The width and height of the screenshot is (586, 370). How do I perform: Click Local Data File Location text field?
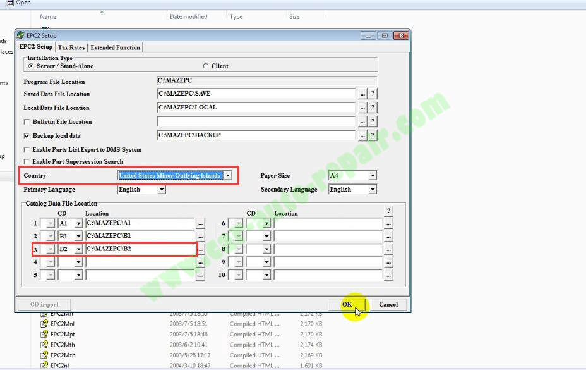coord(256,108)
